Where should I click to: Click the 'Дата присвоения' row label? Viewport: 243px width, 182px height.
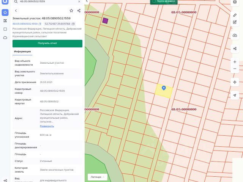point(25,82)
